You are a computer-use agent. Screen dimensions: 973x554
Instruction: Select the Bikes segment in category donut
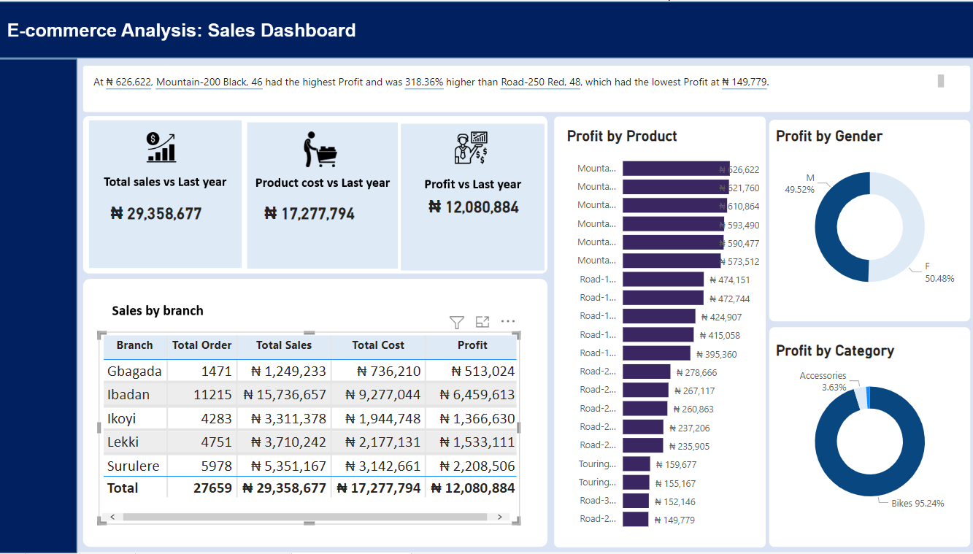tap(870, 486)
